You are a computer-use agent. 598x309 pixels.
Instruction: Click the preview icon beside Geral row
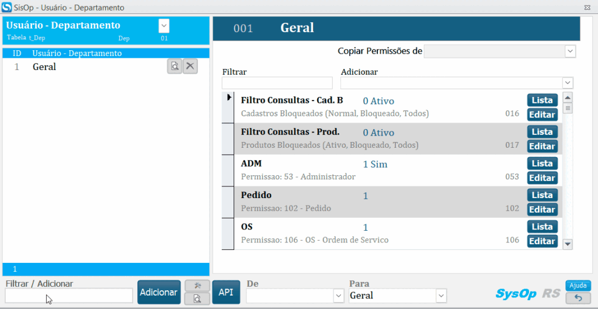[x=175, y=67]
